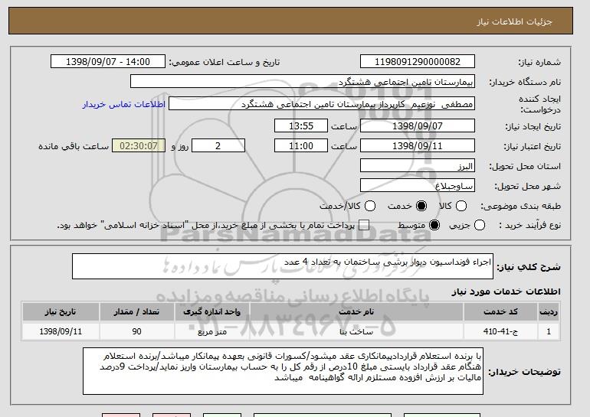
Task: Select the خدمت radio button
Action: 421,206
